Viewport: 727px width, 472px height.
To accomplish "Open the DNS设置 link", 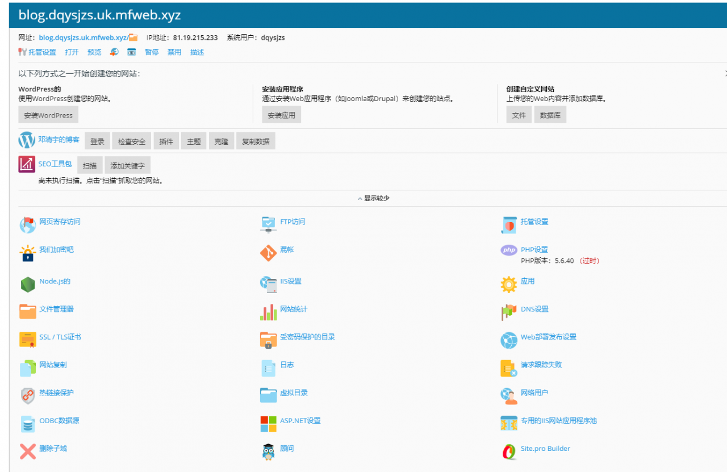I will point(534,310).
